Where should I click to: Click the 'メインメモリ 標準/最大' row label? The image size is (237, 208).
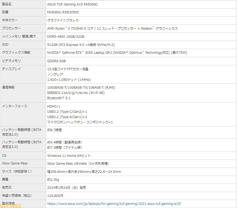point(19,36)
